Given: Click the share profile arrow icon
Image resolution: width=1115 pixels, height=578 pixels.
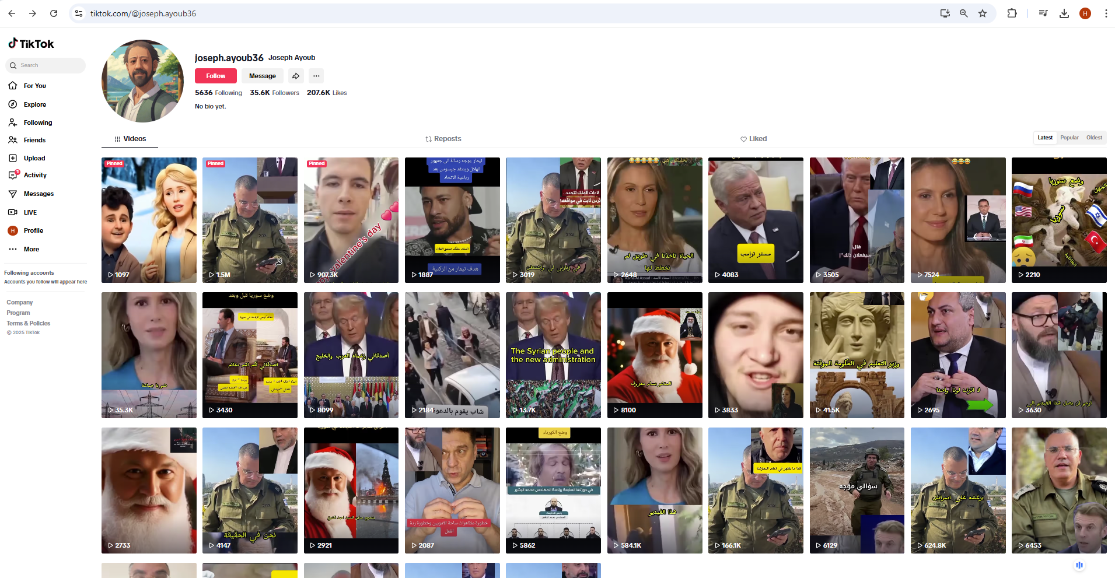Looking at the screenshot, I should 296,76.
